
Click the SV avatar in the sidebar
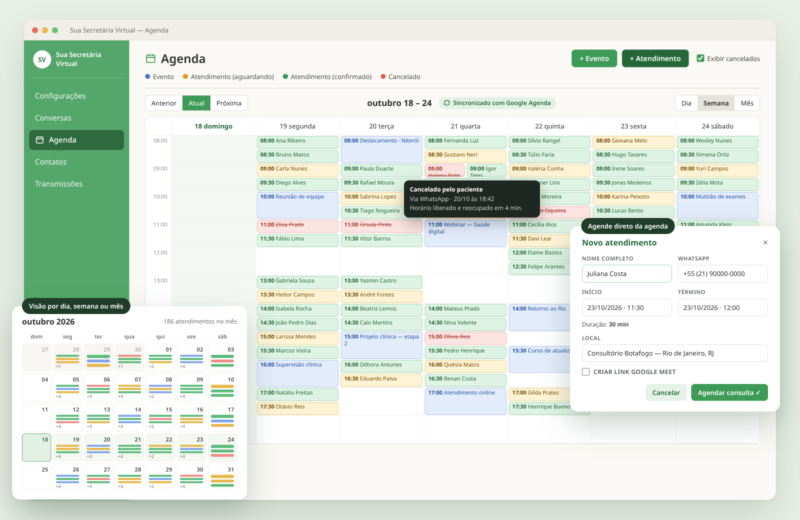pos(42,59)
